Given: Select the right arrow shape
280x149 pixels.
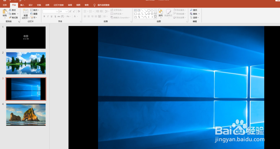Looking at the screenshot, I should 149,13.
